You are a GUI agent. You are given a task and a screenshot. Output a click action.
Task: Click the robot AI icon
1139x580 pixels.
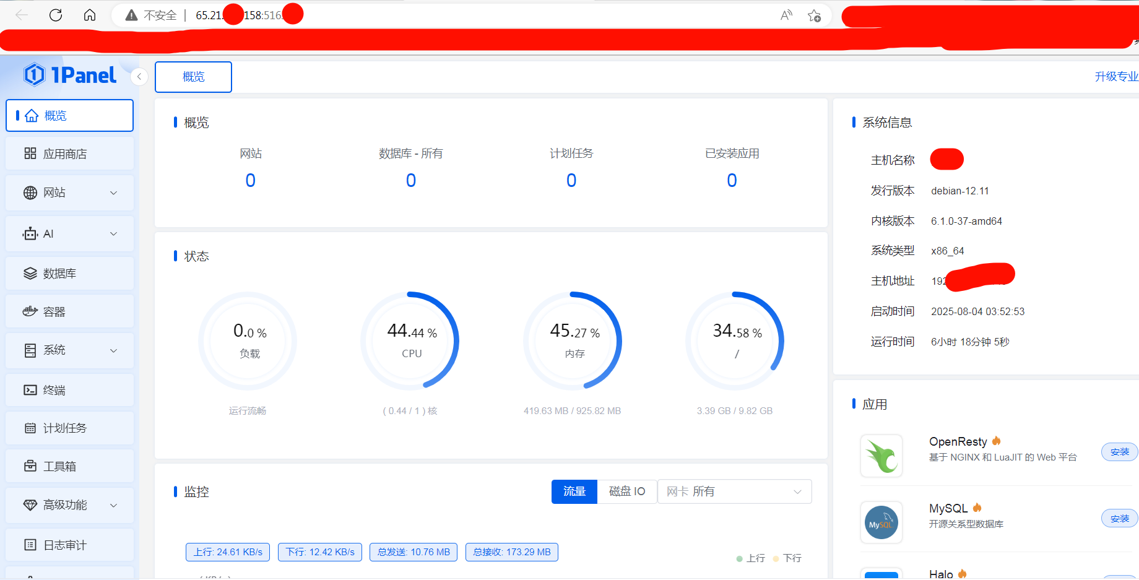point(30,233)
